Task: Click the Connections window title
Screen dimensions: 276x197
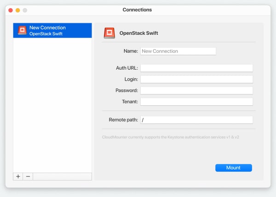Action: [137, 10]
